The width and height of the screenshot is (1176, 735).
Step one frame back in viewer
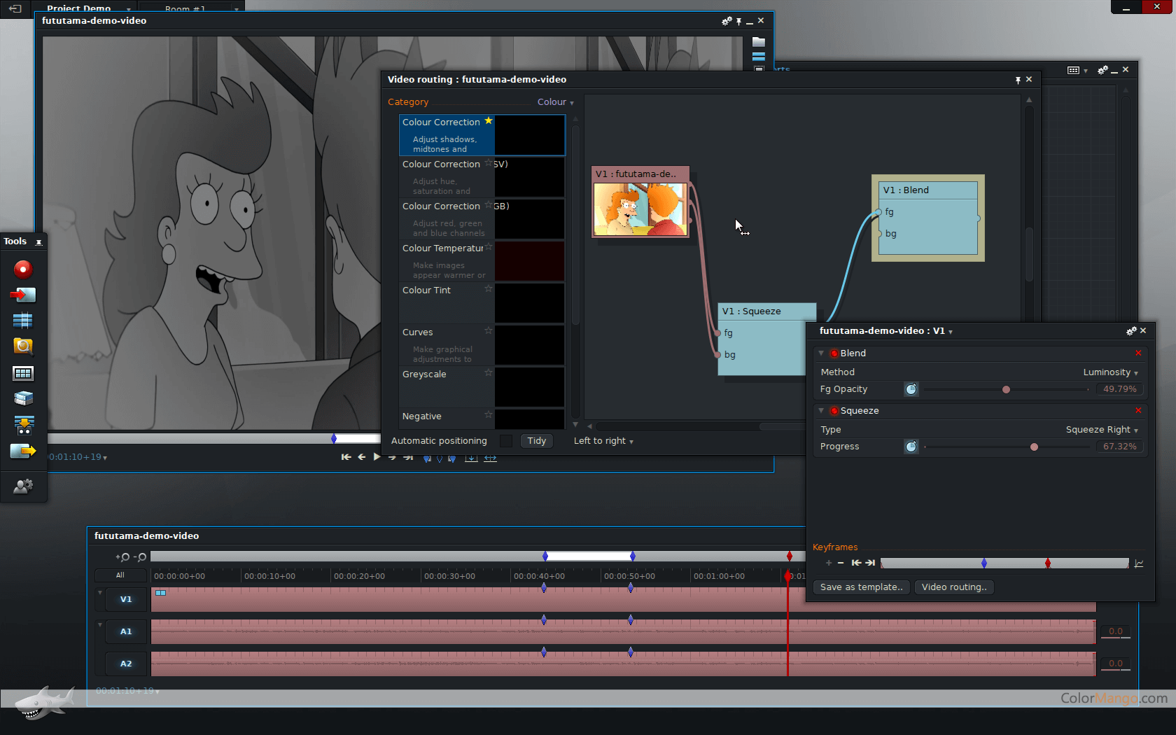click(362, 457)
